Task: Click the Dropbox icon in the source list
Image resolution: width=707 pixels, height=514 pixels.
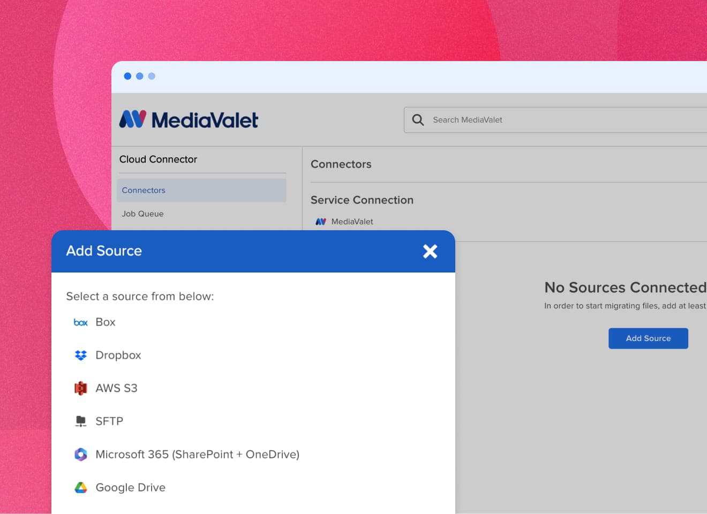Action: point(80,355)
